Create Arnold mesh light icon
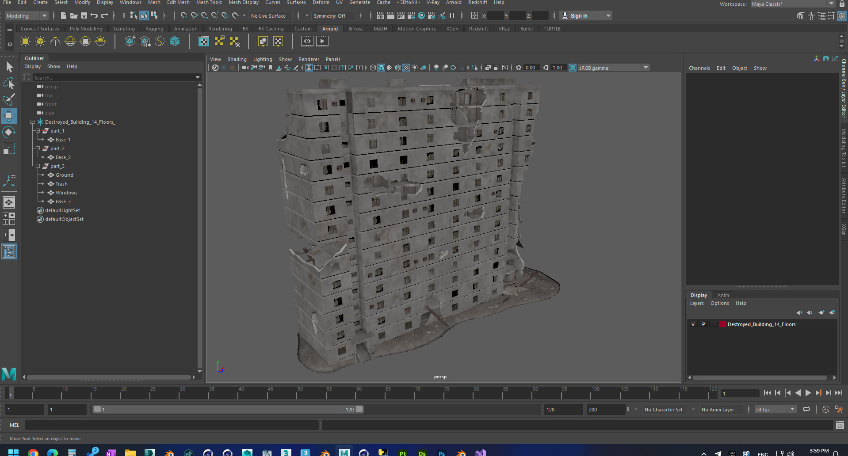Screen dimensions: 848x456 (40, 42)
